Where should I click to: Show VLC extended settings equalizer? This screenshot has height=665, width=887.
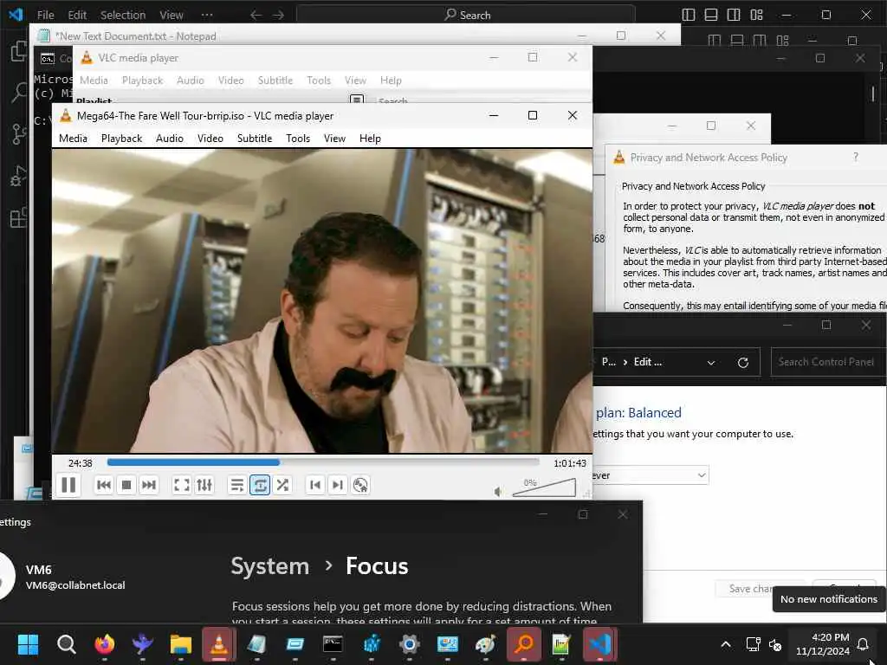(204, 485)
